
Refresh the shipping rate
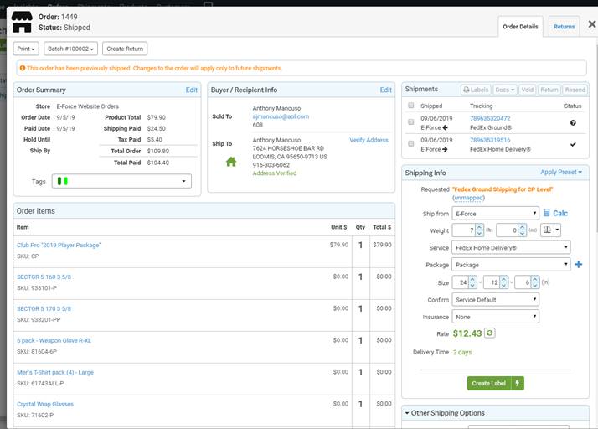[490, 333]
